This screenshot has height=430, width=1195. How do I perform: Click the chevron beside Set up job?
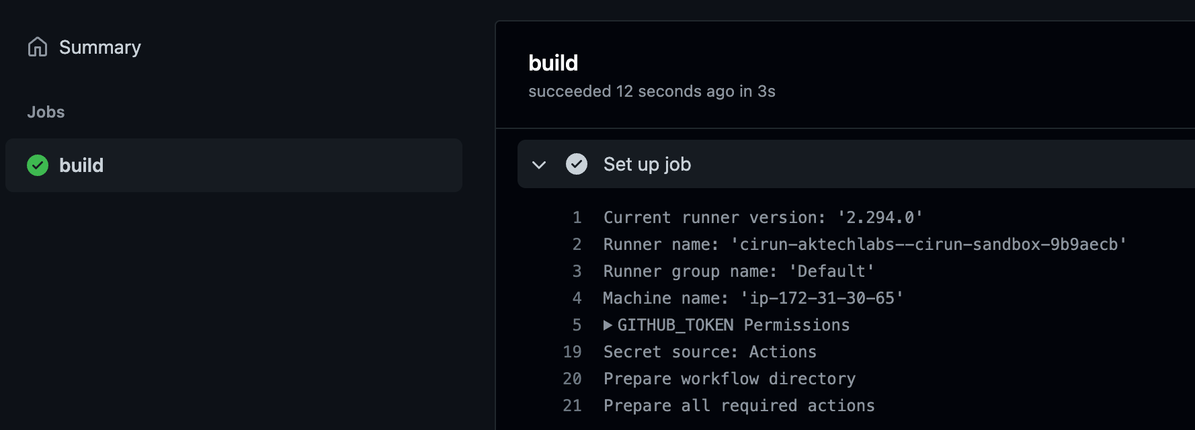coord(539,164)
